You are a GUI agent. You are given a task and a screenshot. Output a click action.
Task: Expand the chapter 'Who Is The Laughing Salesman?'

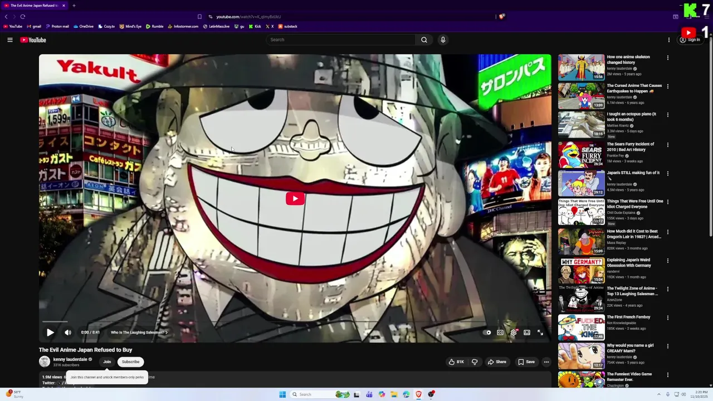139,332
